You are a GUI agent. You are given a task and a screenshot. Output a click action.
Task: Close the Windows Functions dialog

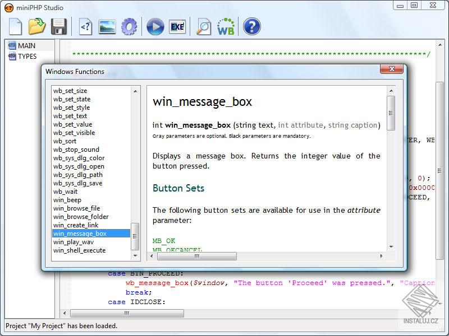391,69
